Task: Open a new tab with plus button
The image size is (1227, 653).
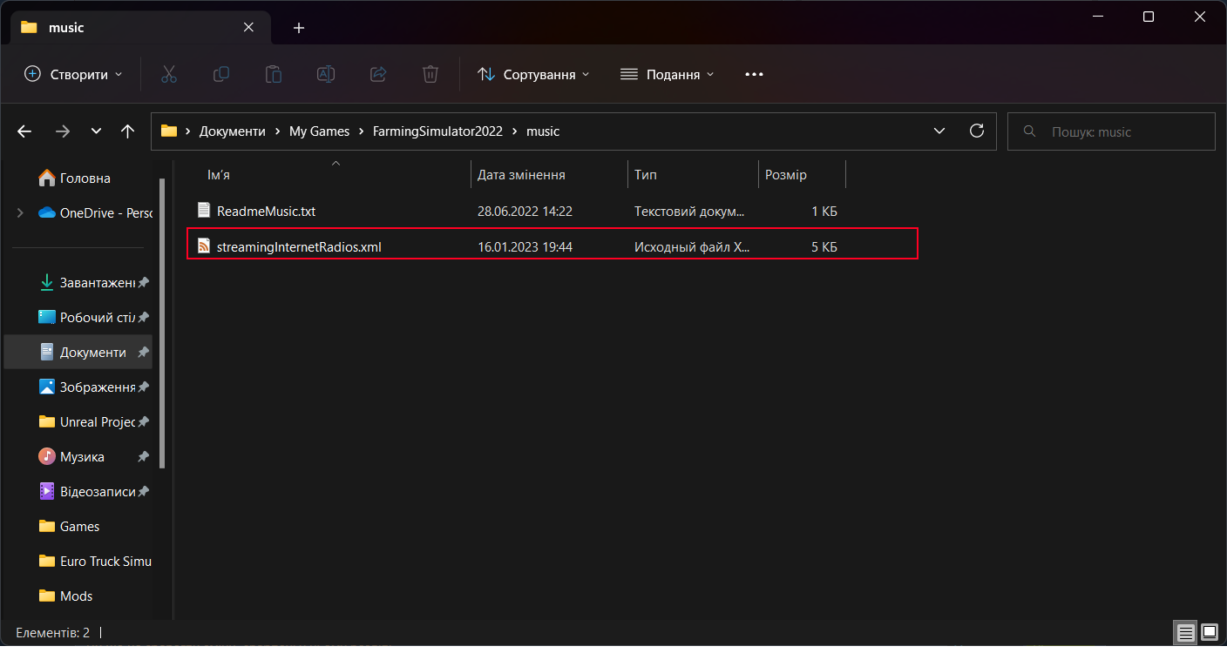Action: pos(299,28)
